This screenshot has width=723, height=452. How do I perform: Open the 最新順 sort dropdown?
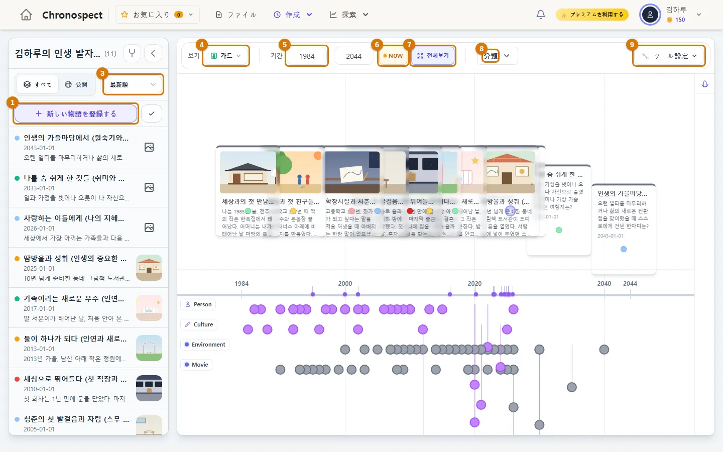pos(133,84)
